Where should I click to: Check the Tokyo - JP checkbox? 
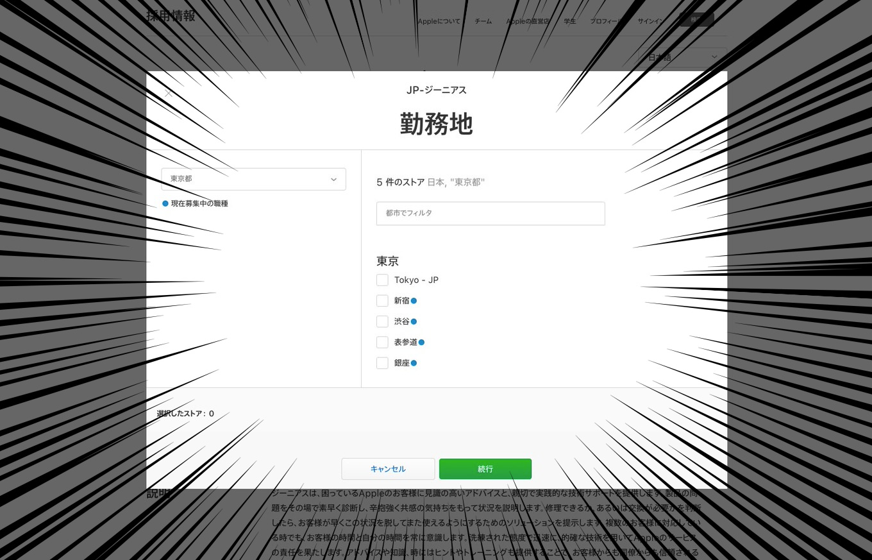(382, 280)
